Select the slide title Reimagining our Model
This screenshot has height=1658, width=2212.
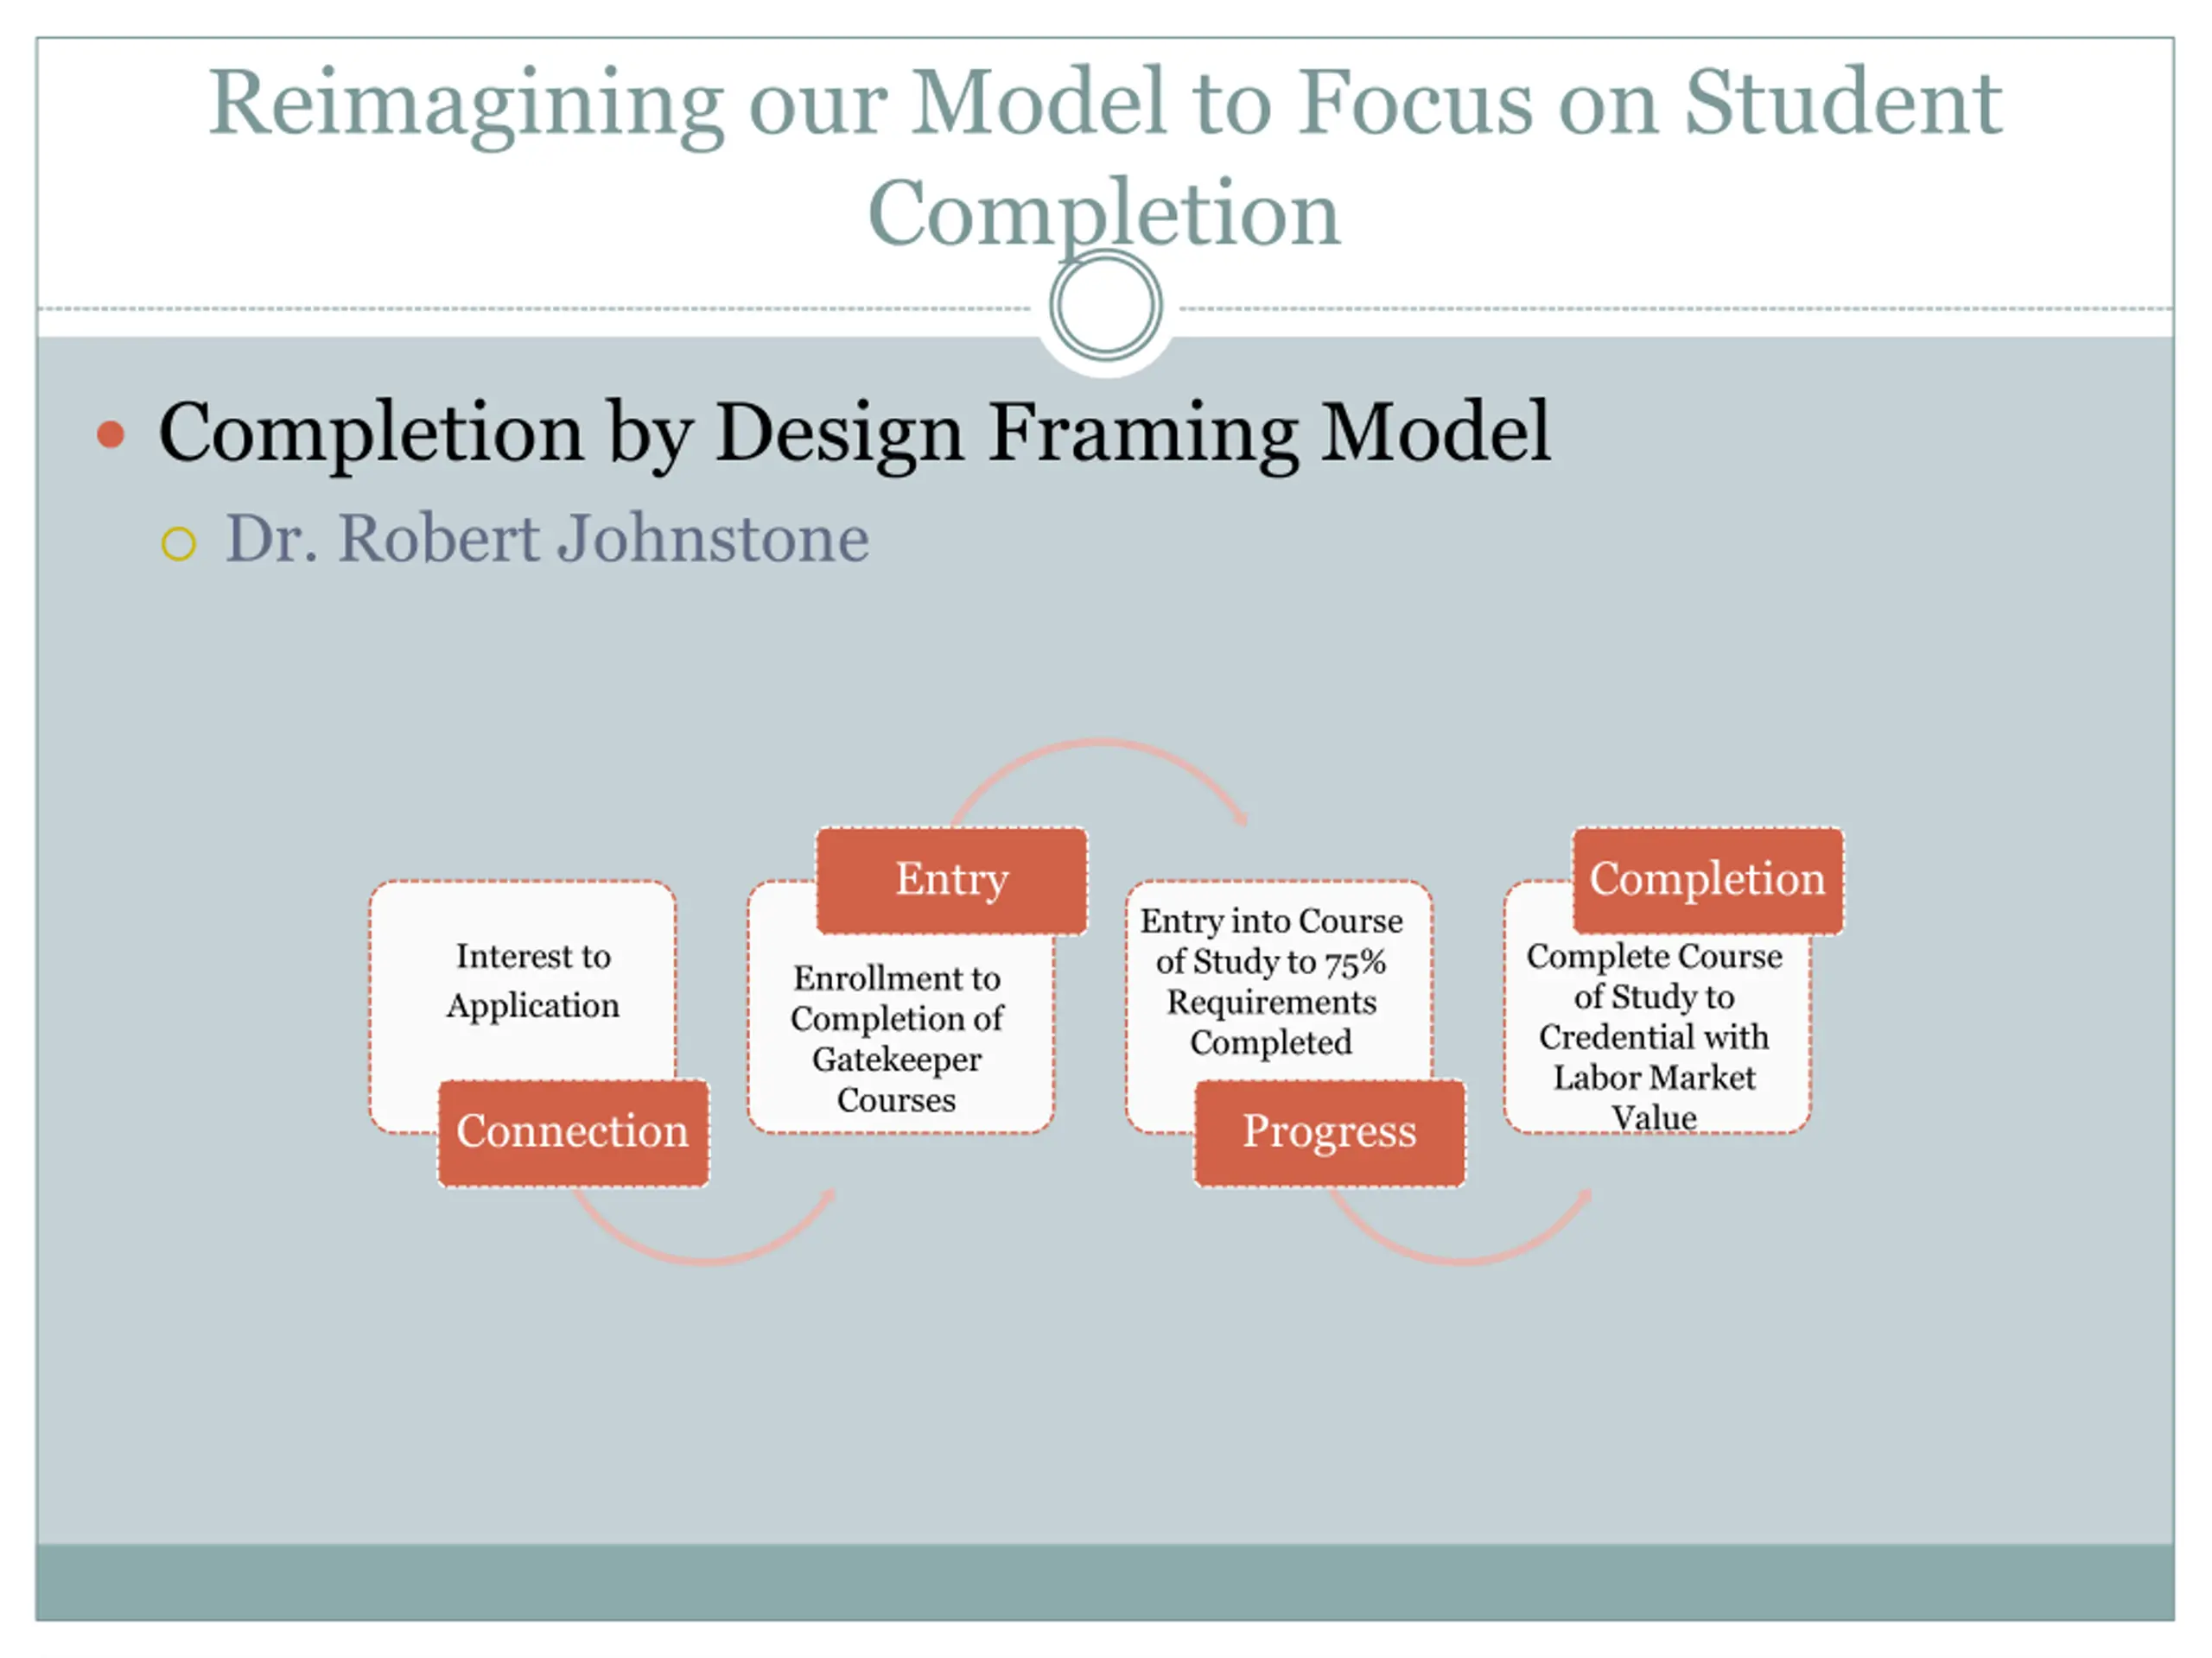click(x=1105, y=156)
